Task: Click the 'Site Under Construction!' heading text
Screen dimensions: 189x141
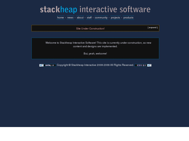Action: coord(90,28)
